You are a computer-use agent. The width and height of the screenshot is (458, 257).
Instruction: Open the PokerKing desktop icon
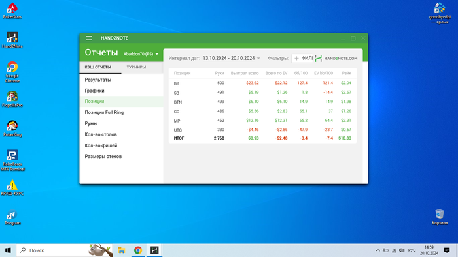tap(12, 128)
